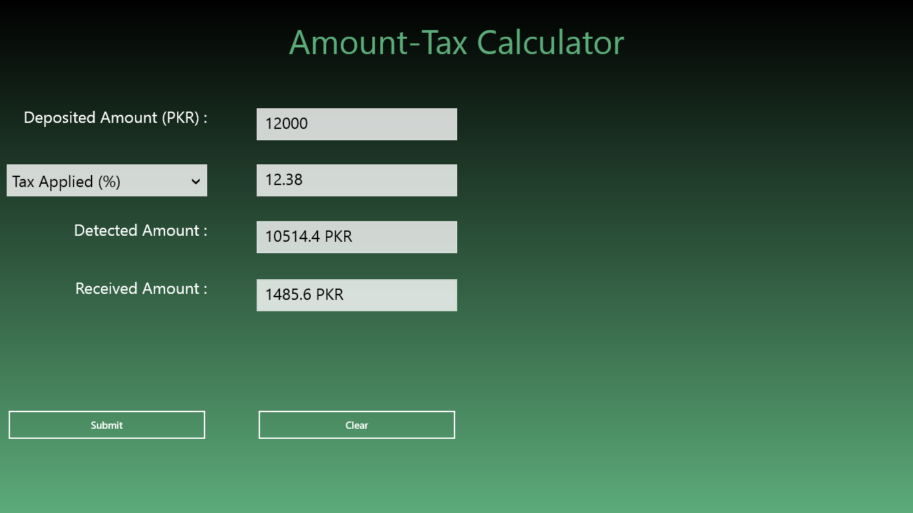This screenshot has width=913, height=513.
Task: Click the word "Calculator" in the title
Action: click(x=551, y=43)
